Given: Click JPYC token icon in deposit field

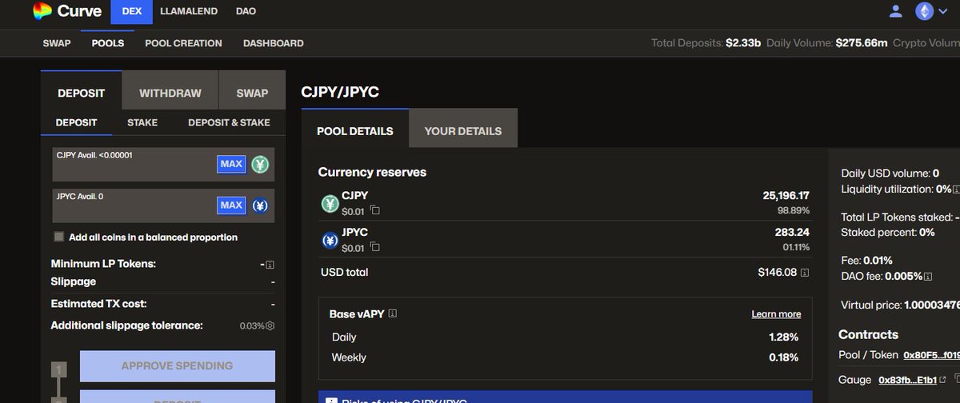Looking at the screenshot, I should [260, 205].
